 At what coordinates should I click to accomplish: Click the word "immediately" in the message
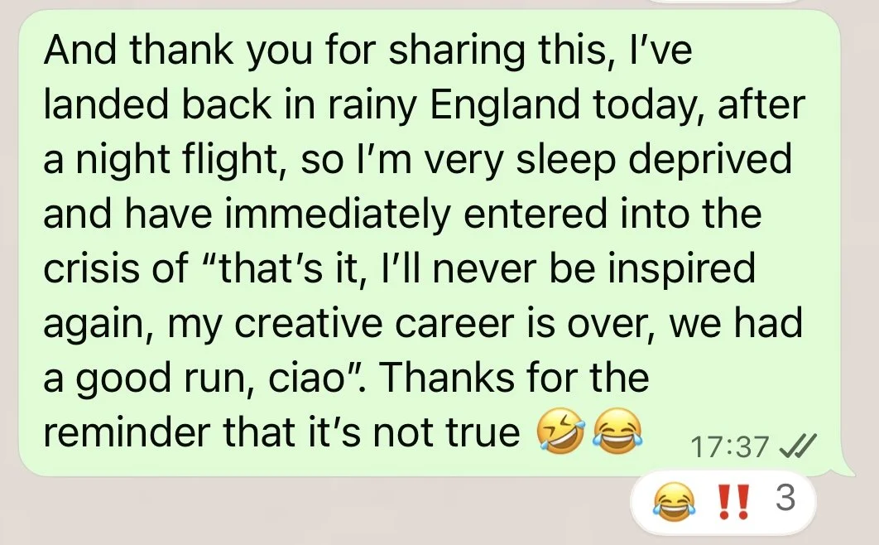click(338, 215)
